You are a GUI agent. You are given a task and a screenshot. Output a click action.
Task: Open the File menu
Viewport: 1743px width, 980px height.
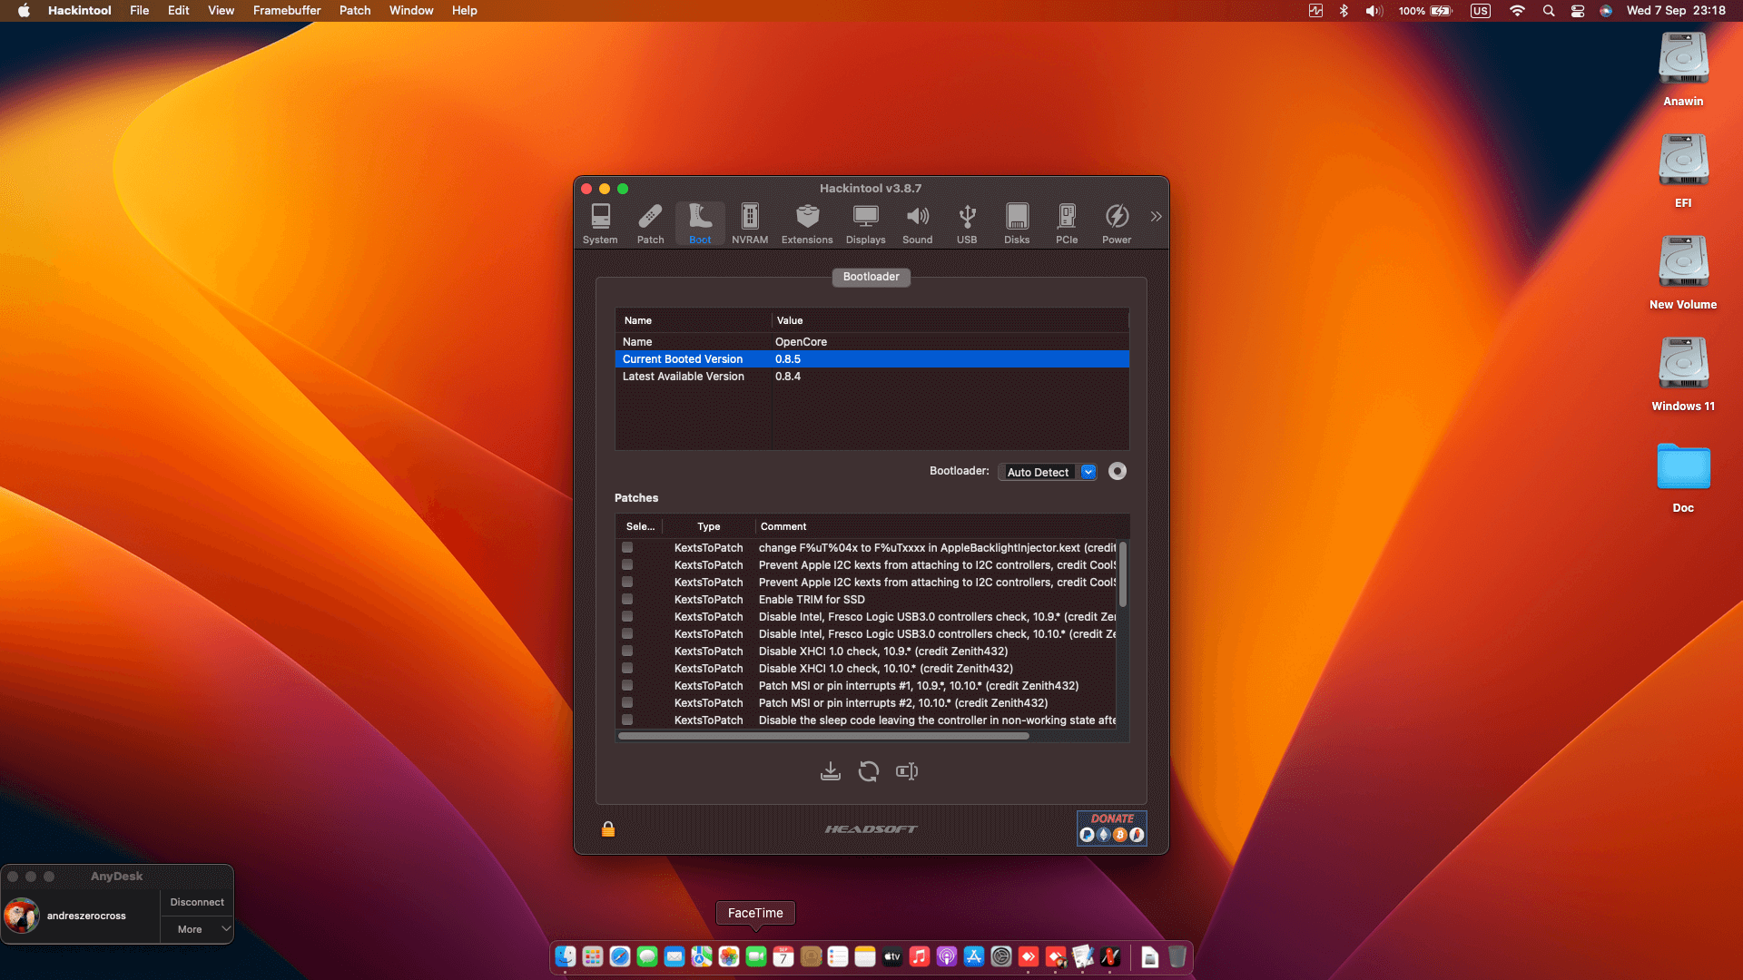point(139,11)
